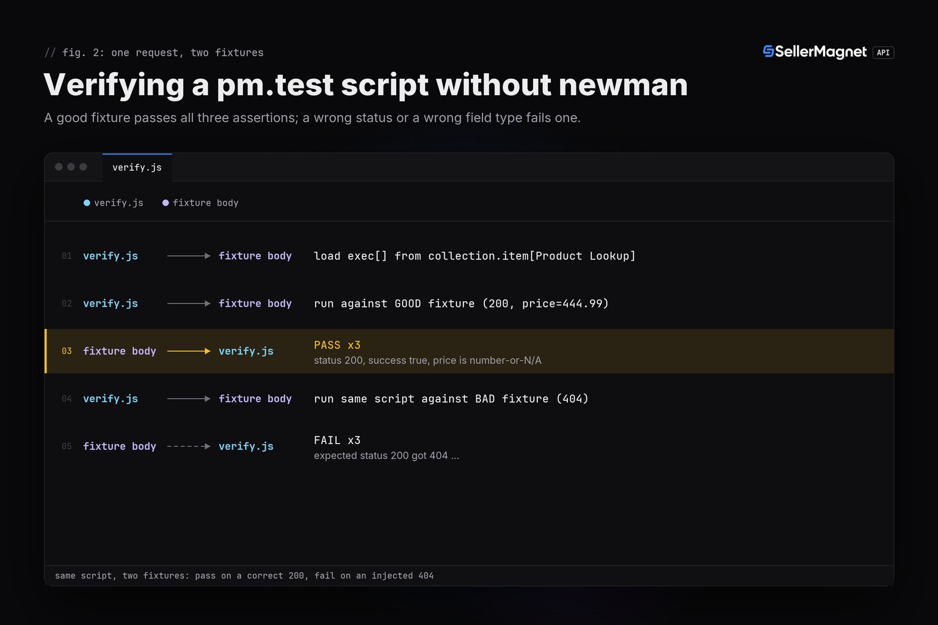Click the blue legend dot for verify.js
938x625 pixels.
pos(87,203)
